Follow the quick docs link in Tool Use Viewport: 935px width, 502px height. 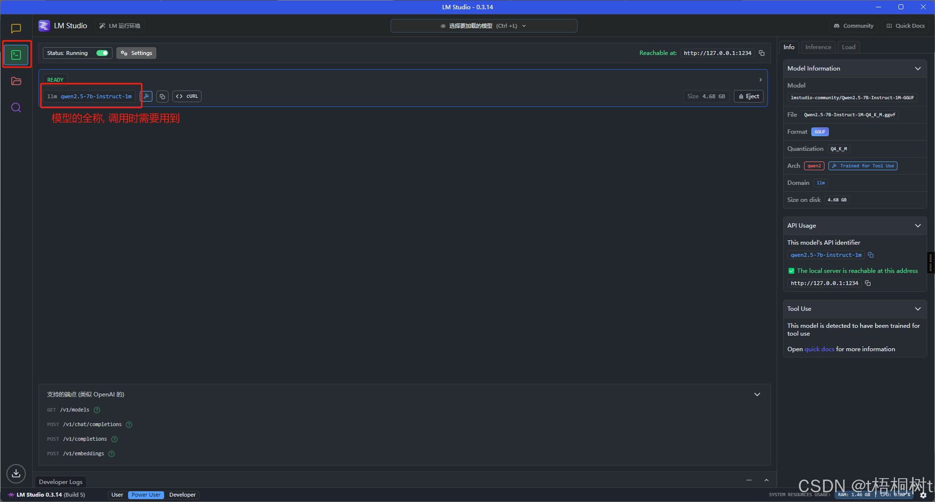click(x=819, y=349)
